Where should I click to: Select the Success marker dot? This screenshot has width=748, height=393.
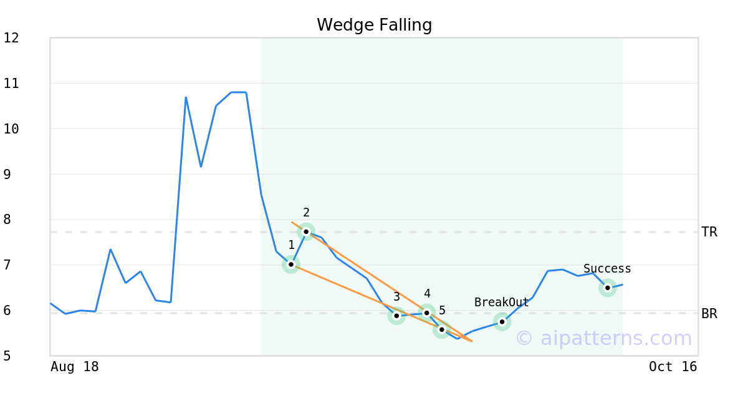click(x=608, y=288)
